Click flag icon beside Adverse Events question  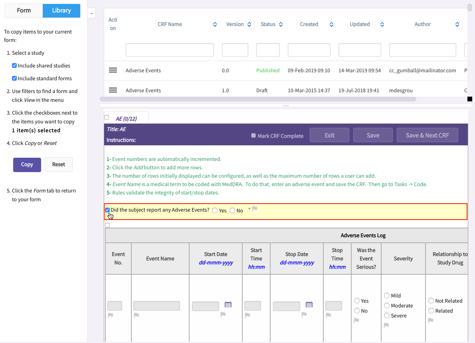pyautogui.click(x=255, y=209)
